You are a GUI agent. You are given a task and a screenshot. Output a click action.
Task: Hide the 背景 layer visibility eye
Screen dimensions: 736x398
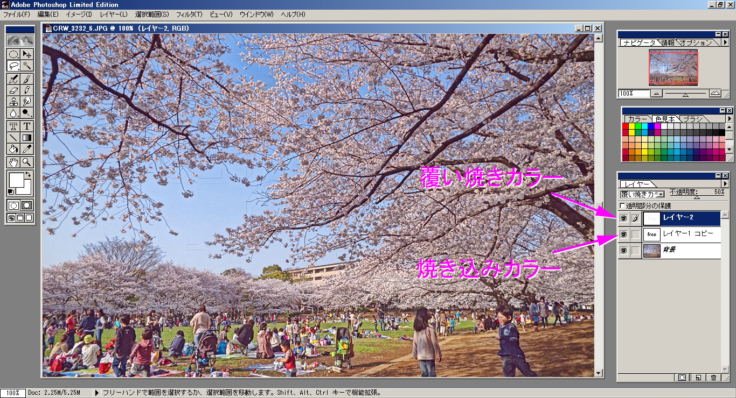pos(624,250)
